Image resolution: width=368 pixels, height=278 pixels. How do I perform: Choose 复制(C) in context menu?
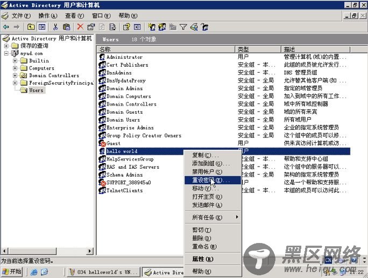pyautogui.click(x=213, y=155)
